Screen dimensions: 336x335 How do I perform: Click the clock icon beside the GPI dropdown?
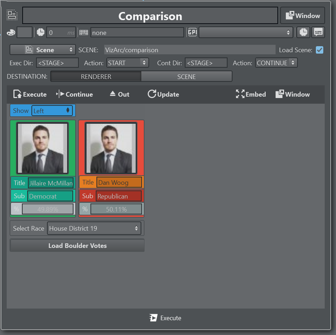coord(303,32)
